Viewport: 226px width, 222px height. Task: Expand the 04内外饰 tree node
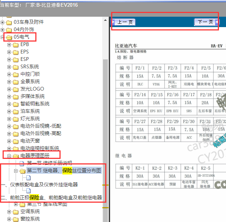point(2,30)
